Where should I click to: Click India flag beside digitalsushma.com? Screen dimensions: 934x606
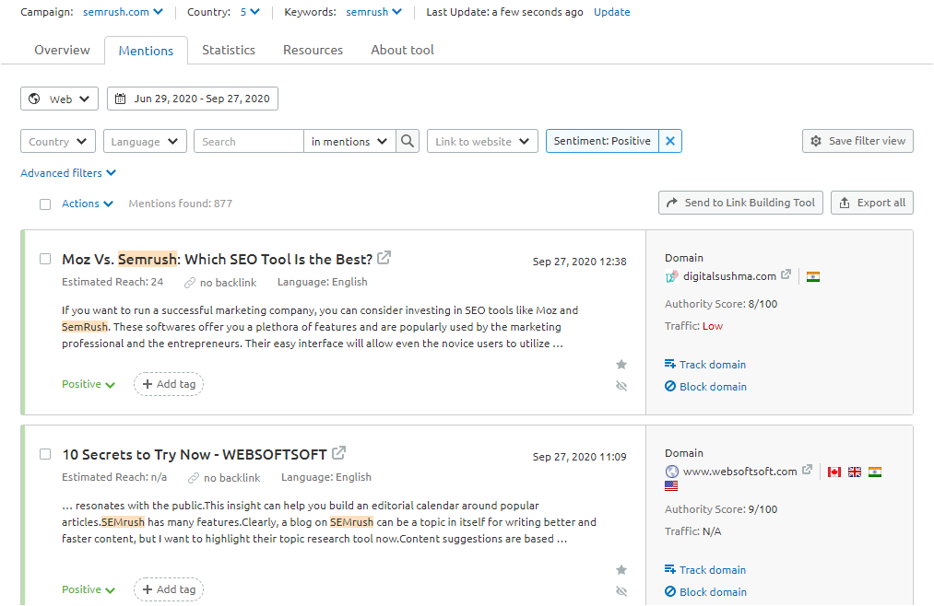point(813,276)
